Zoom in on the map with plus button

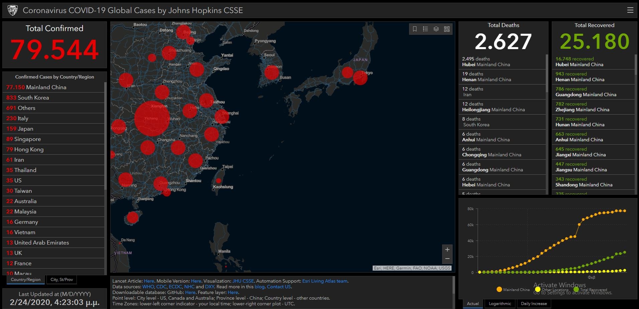(x=447, y=250)
